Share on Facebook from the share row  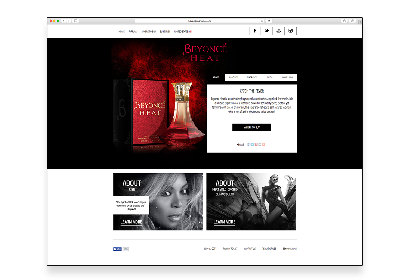point(249,144)
